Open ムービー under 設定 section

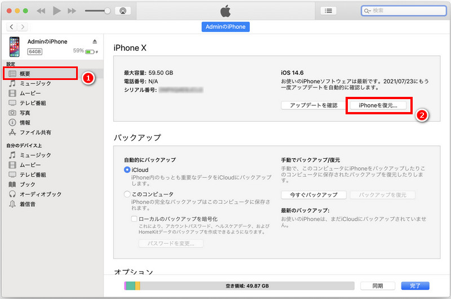pyautogui.click(x=25, y=93)
